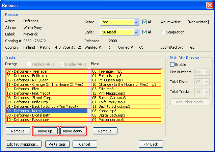The height and width of the screenshot is (152, 215).
Task: Click the Renumber tracks button
Action: pos(190,102)
